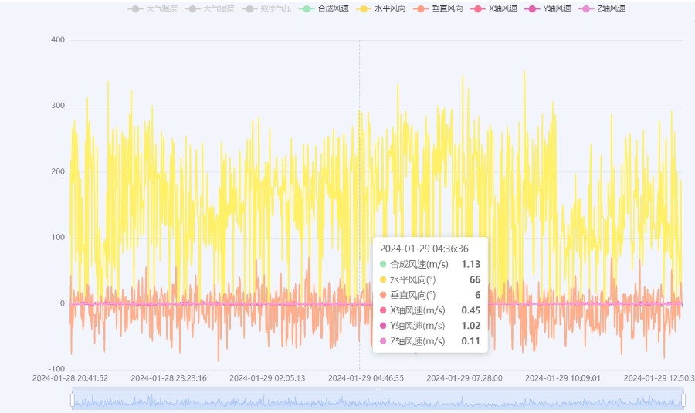
Task: Show the disabled 数字气压 legend series
Action: (x=276, y=8)
